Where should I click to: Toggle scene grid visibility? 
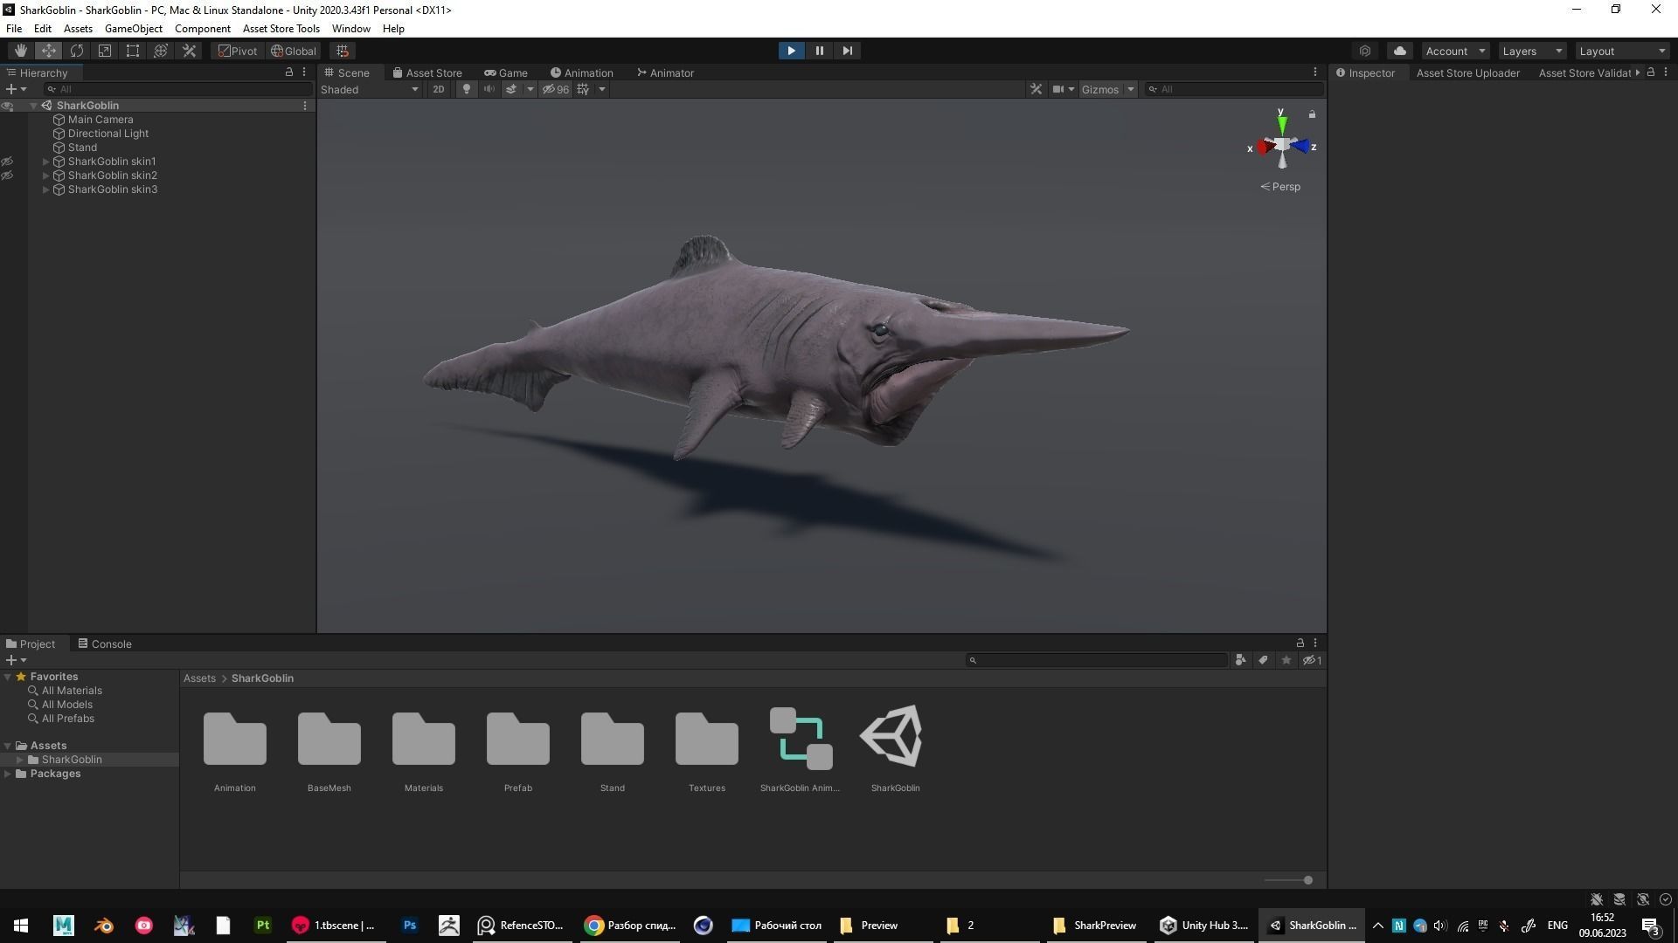pos(583,89)
